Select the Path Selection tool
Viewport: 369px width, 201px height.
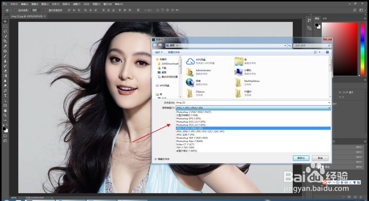coord(5,101)
